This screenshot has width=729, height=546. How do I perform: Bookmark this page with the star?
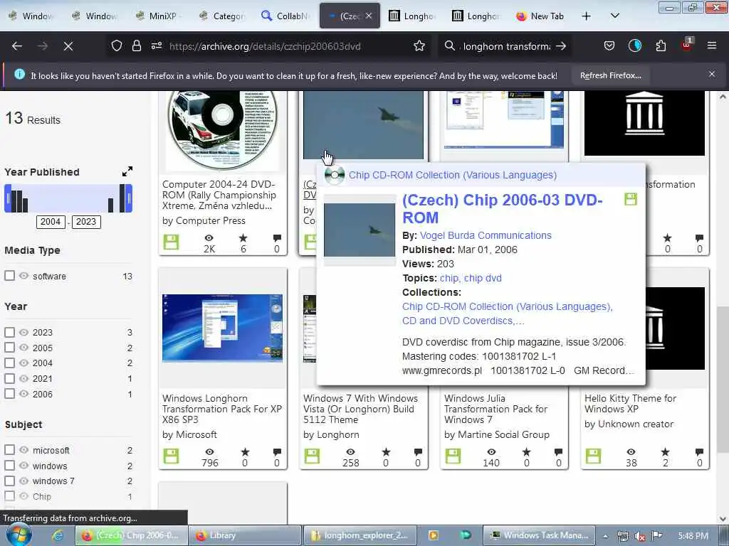point(419,45)
